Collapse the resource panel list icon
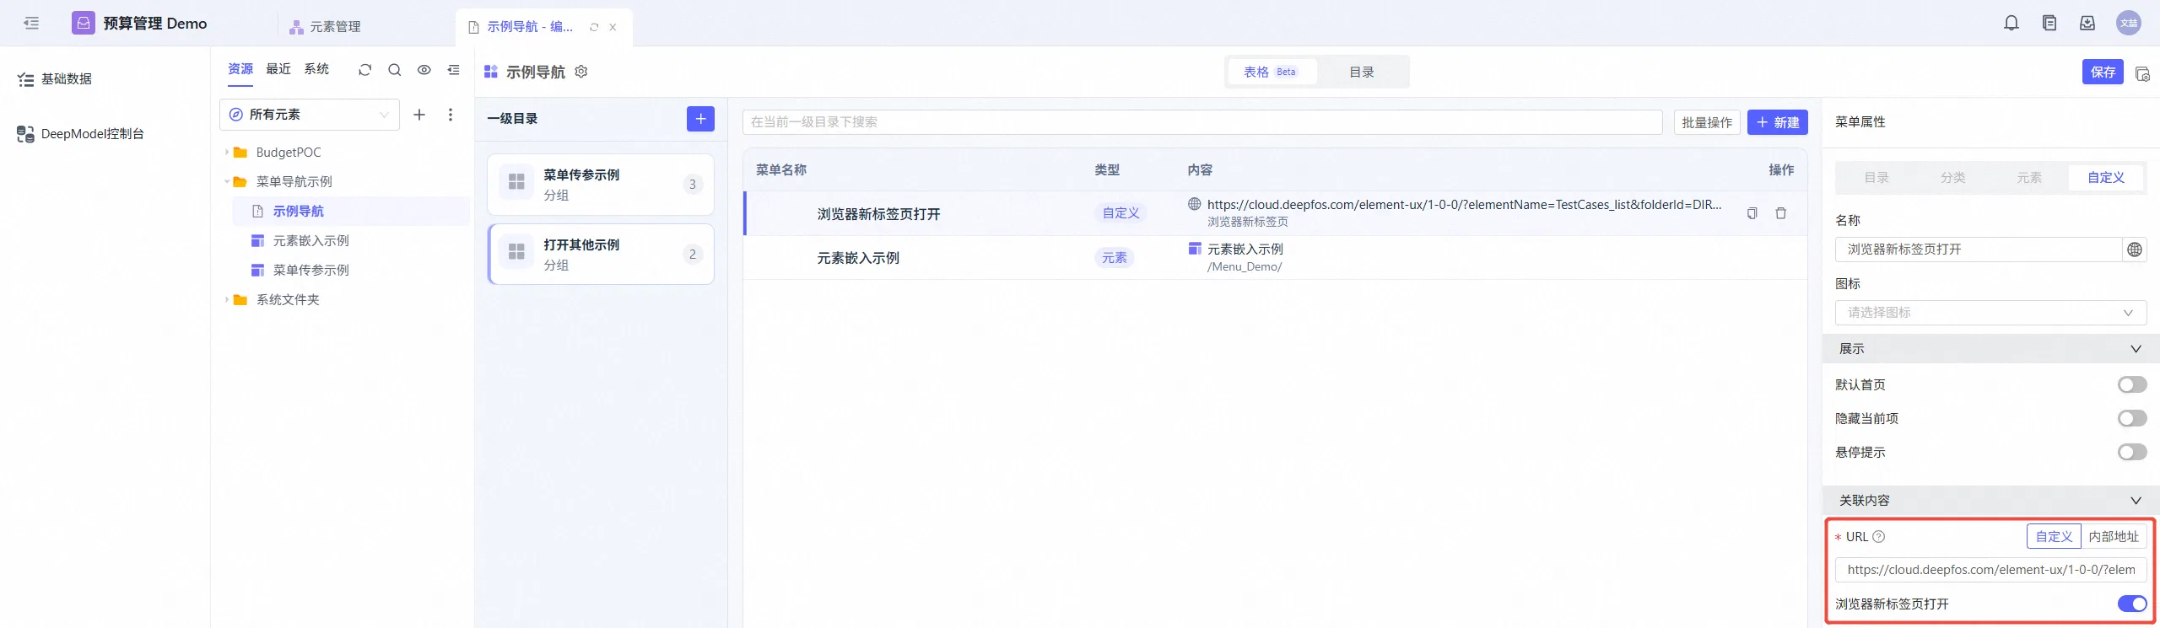 [454, 70]
